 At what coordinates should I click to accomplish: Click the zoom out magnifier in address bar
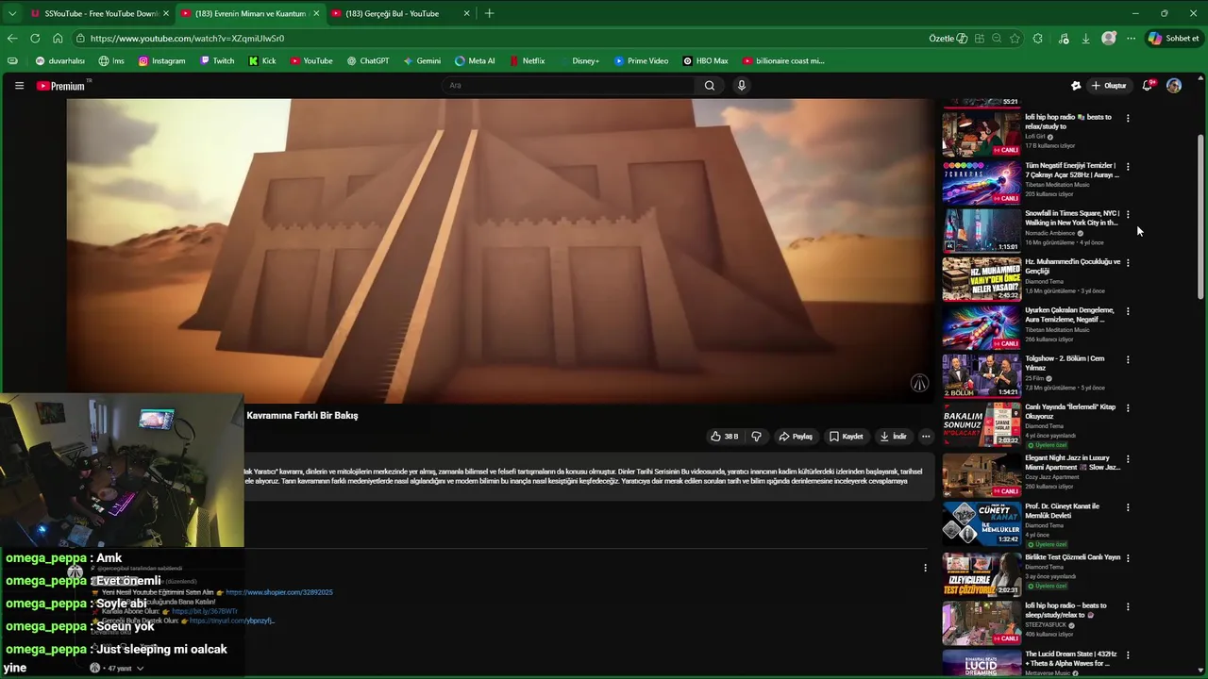pos(997,39)
